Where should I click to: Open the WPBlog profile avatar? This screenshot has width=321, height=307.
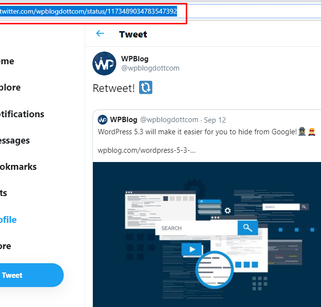(104, 63)
